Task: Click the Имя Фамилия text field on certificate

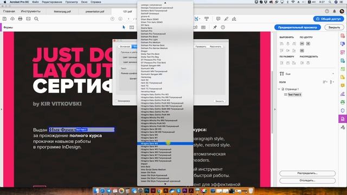Action: 82,129
